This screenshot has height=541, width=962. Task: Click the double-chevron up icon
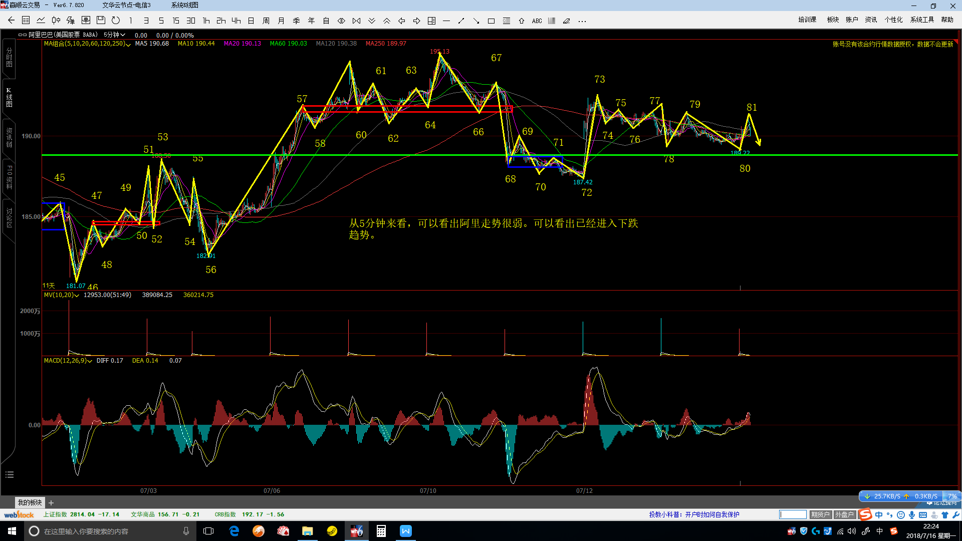[x=386, y=21]
